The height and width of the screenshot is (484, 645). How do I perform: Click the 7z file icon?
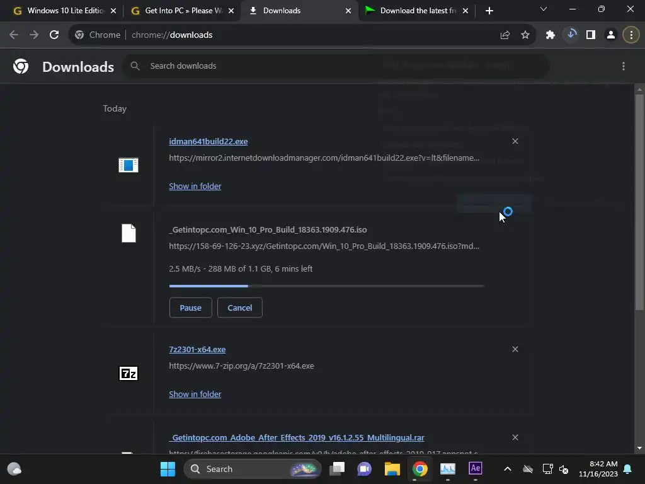(x=128, y=373)
